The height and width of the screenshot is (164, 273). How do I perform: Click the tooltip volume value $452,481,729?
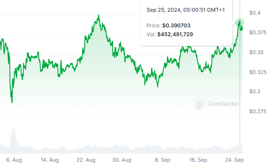click(x=175, y=34)
